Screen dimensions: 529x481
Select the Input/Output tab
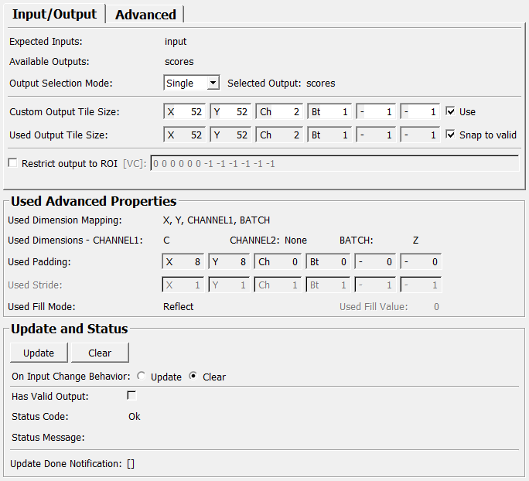coord(54,15)
